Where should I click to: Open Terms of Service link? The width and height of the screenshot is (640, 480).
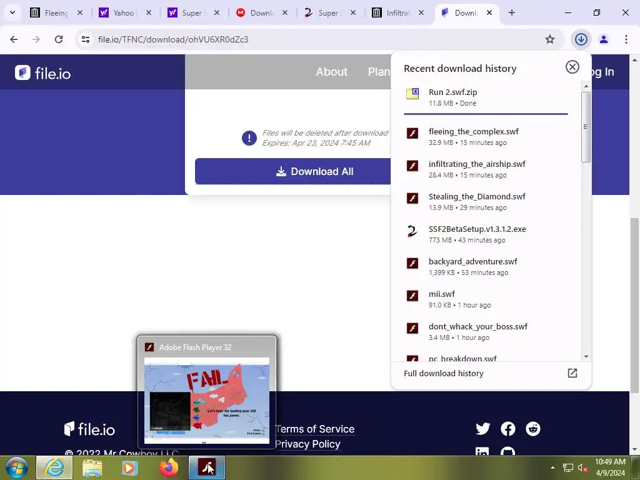point(315,429)
